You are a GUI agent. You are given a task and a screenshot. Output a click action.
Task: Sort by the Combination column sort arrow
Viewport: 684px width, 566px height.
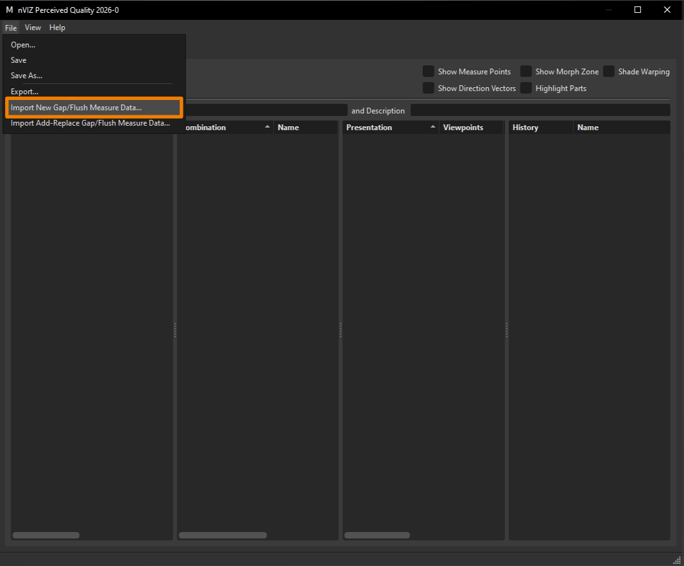coord(268,127)
